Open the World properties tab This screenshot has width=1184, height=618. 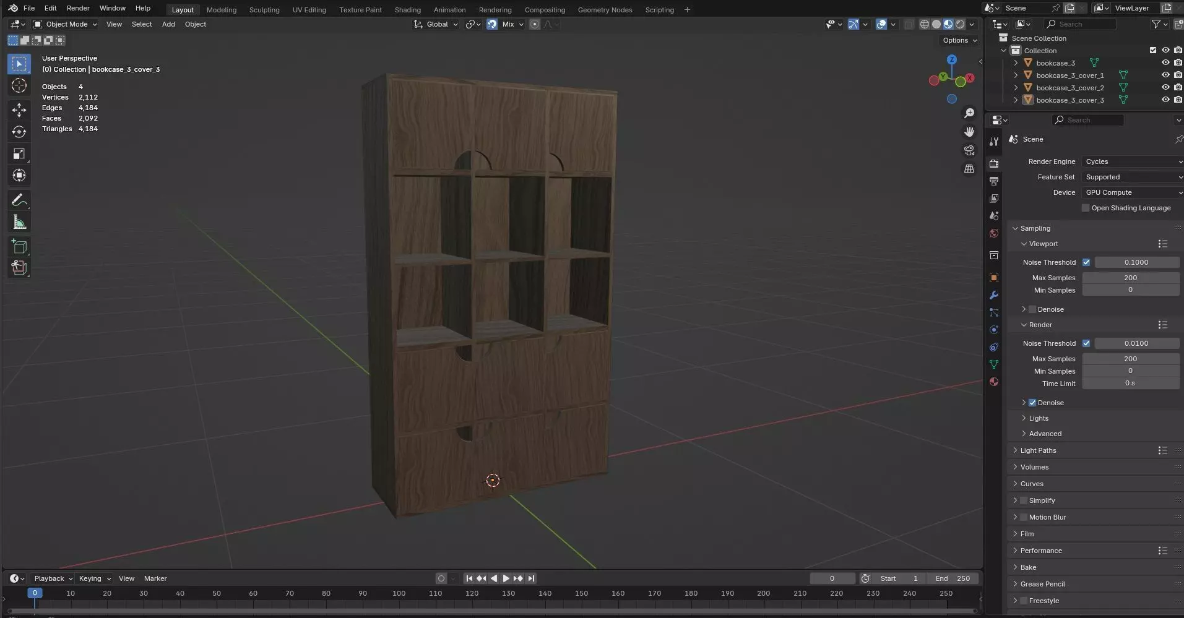pos(994,233)
